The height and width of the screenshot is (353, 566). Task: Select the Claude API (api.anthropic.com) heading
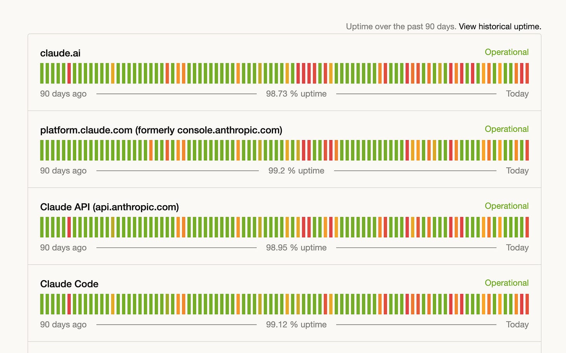[x=110, y=207]
